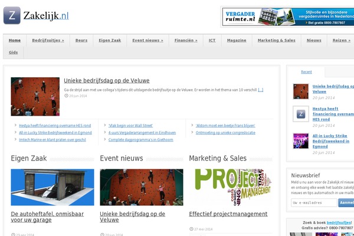Open the Gids menu item
Image resolution: width=354 pixels, height=236 pixels.
click(14, 53)
